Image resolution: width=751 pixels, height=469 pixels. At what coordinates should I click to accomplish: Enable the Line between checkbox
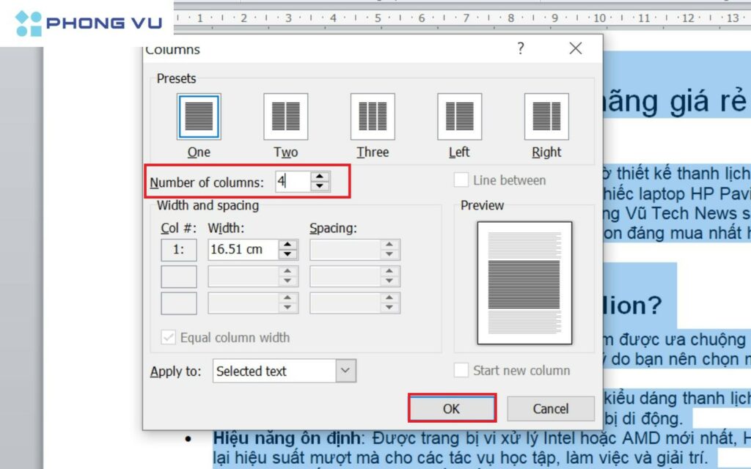coord(462,180)
